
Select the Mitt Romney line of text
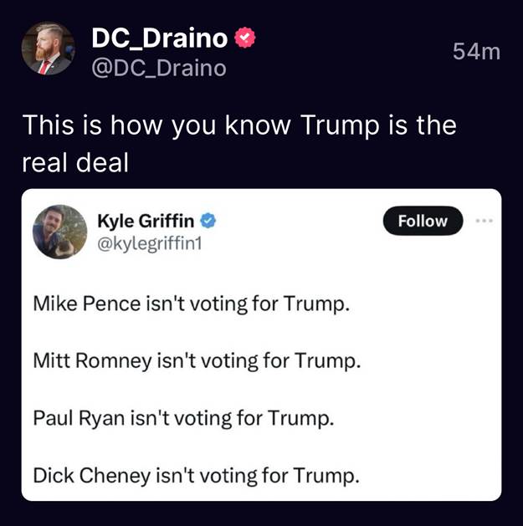pyautogui.click(x=197, y=361)
